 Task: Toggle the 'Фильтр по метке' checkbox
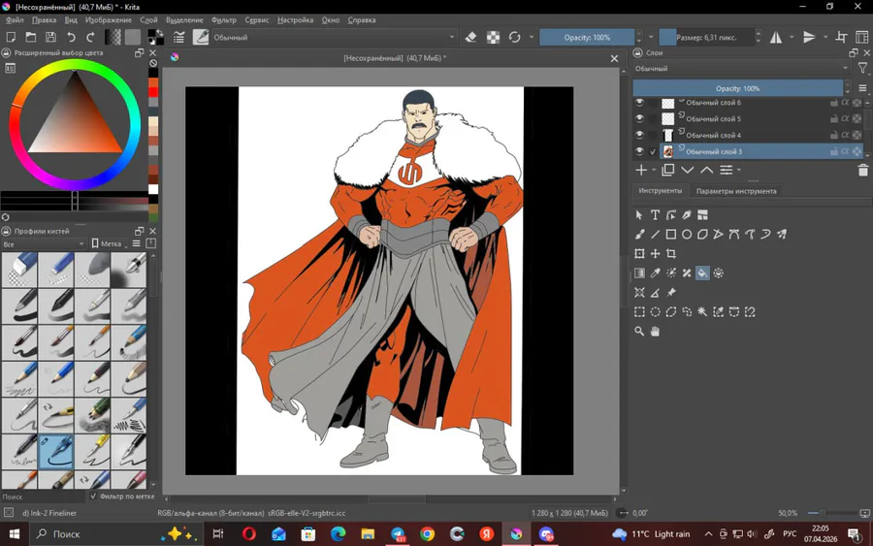click(94, 497)
